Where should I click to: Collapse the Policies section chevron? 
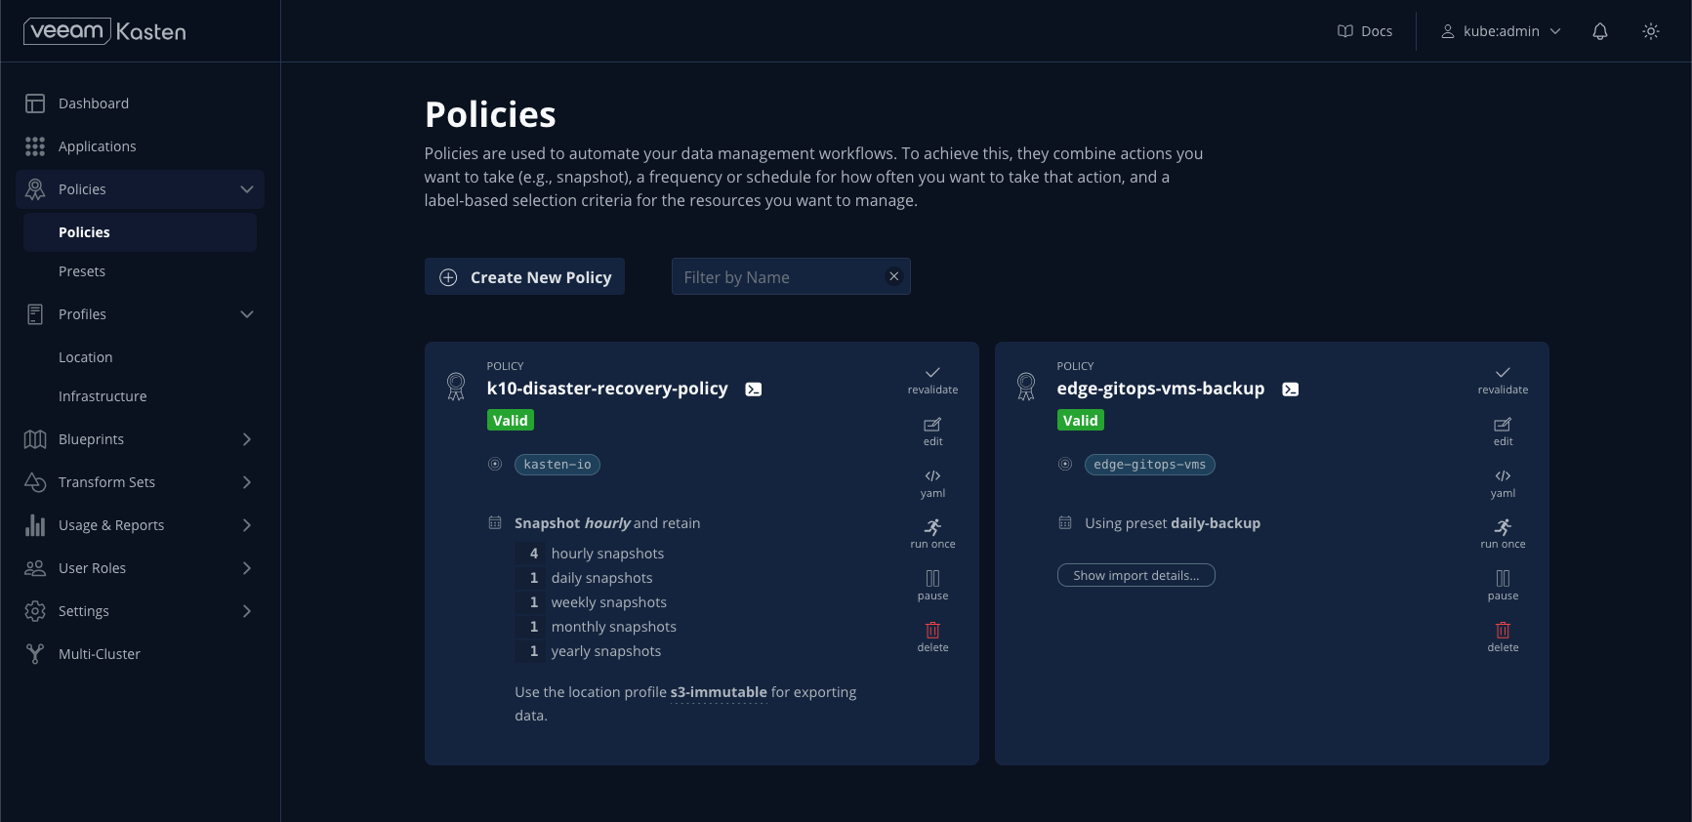247,189
